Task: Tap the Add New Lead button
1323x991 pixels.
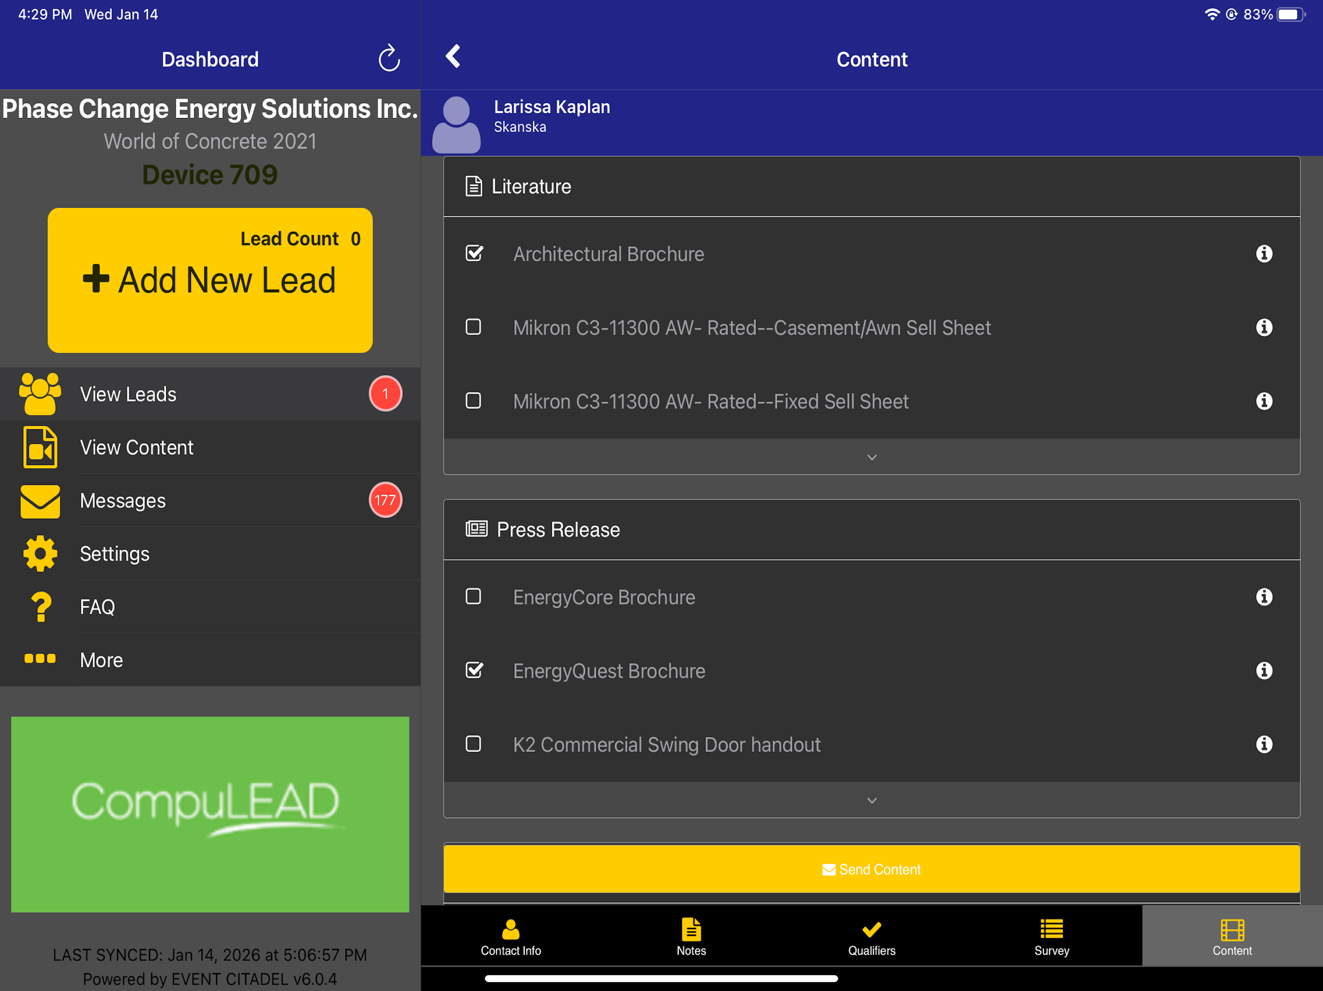Action: [x=210, y=280]
